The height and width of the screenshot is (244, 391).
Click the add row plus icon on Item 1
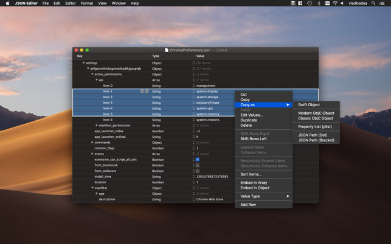[142, 92]
